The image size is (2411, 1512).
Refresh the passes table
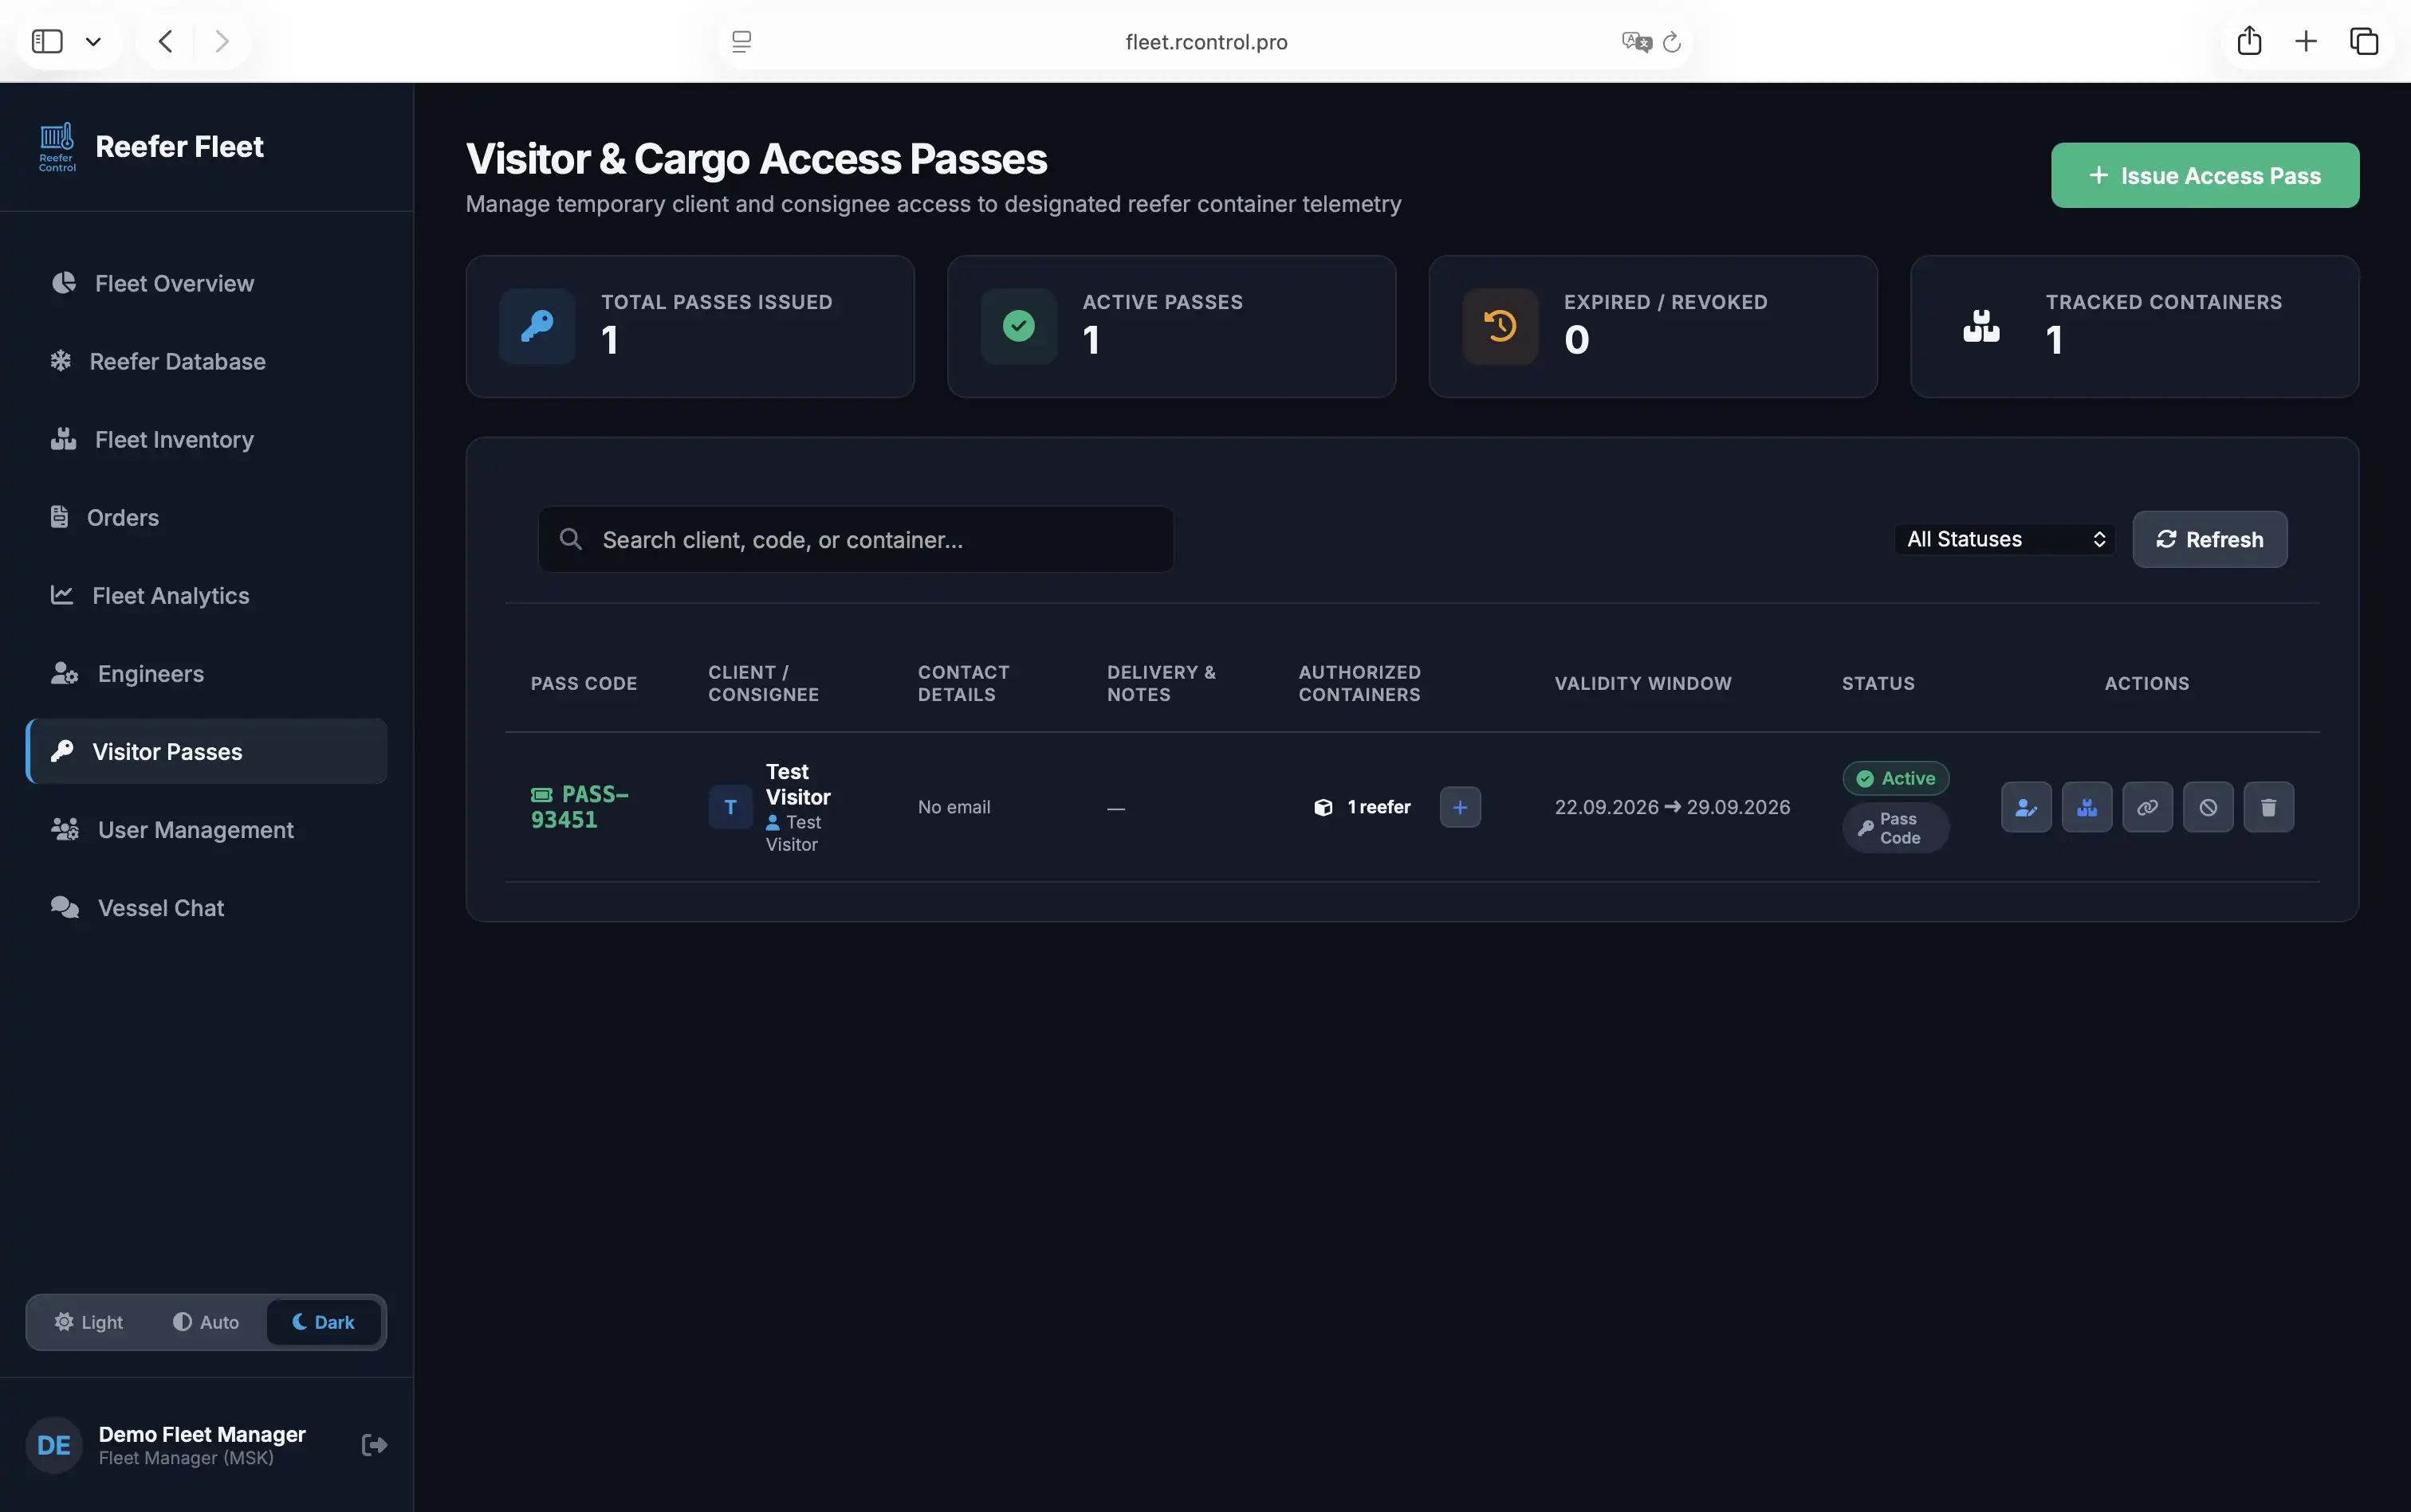2208,539
